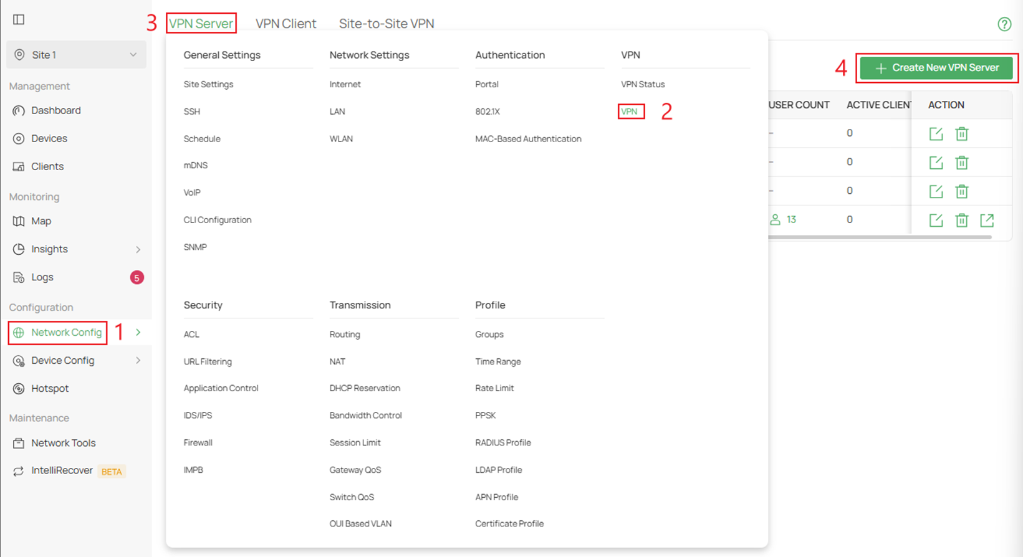Open Network Tools in the sidebar

[64, 443]
